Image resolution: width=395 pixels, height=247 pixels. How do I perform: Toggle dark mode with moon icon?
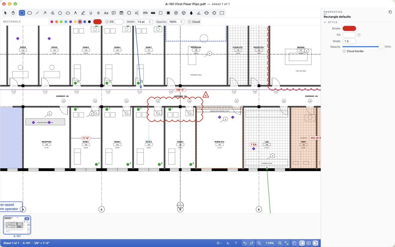(228, 243)
